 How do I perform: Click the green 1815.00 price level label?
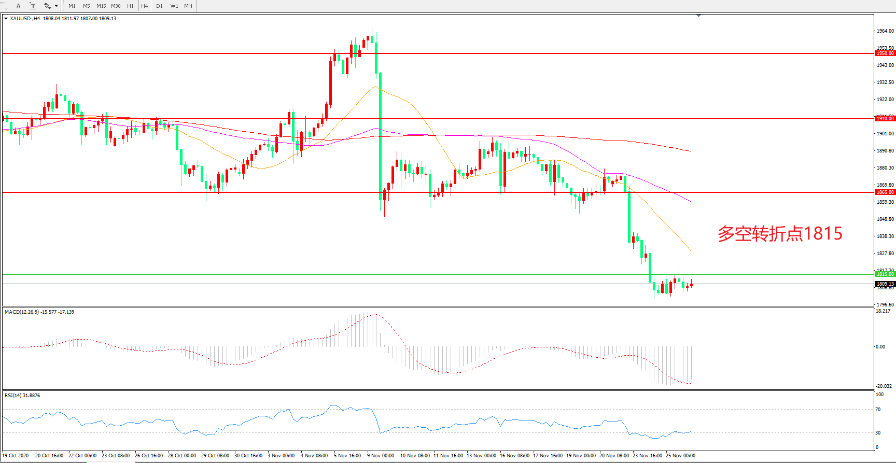tap(885, 274)
